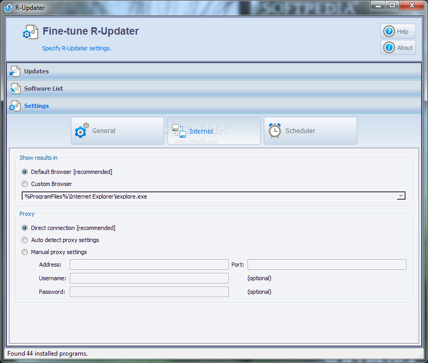Click the proxy Port input field

[x=327, y=265]
